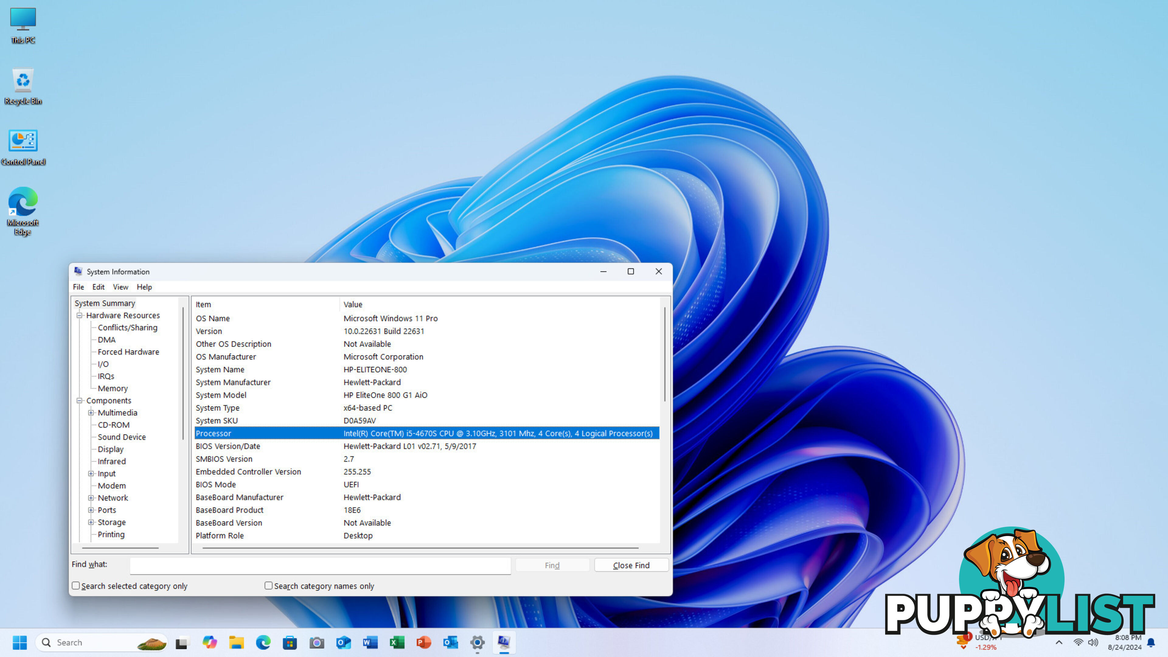Launch Edge browser from the taskbar
This screenshot has height=657, width=1168.
coord(263,642)
